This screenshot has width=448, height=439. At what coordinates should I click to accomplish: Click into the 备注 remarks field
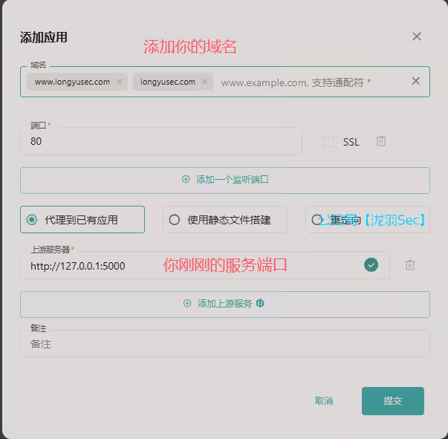pyautogui.click(x=225, y=344)
